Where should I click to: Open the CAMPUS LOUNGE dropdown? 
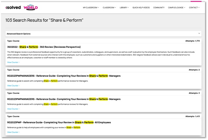(x=177, y=8)
